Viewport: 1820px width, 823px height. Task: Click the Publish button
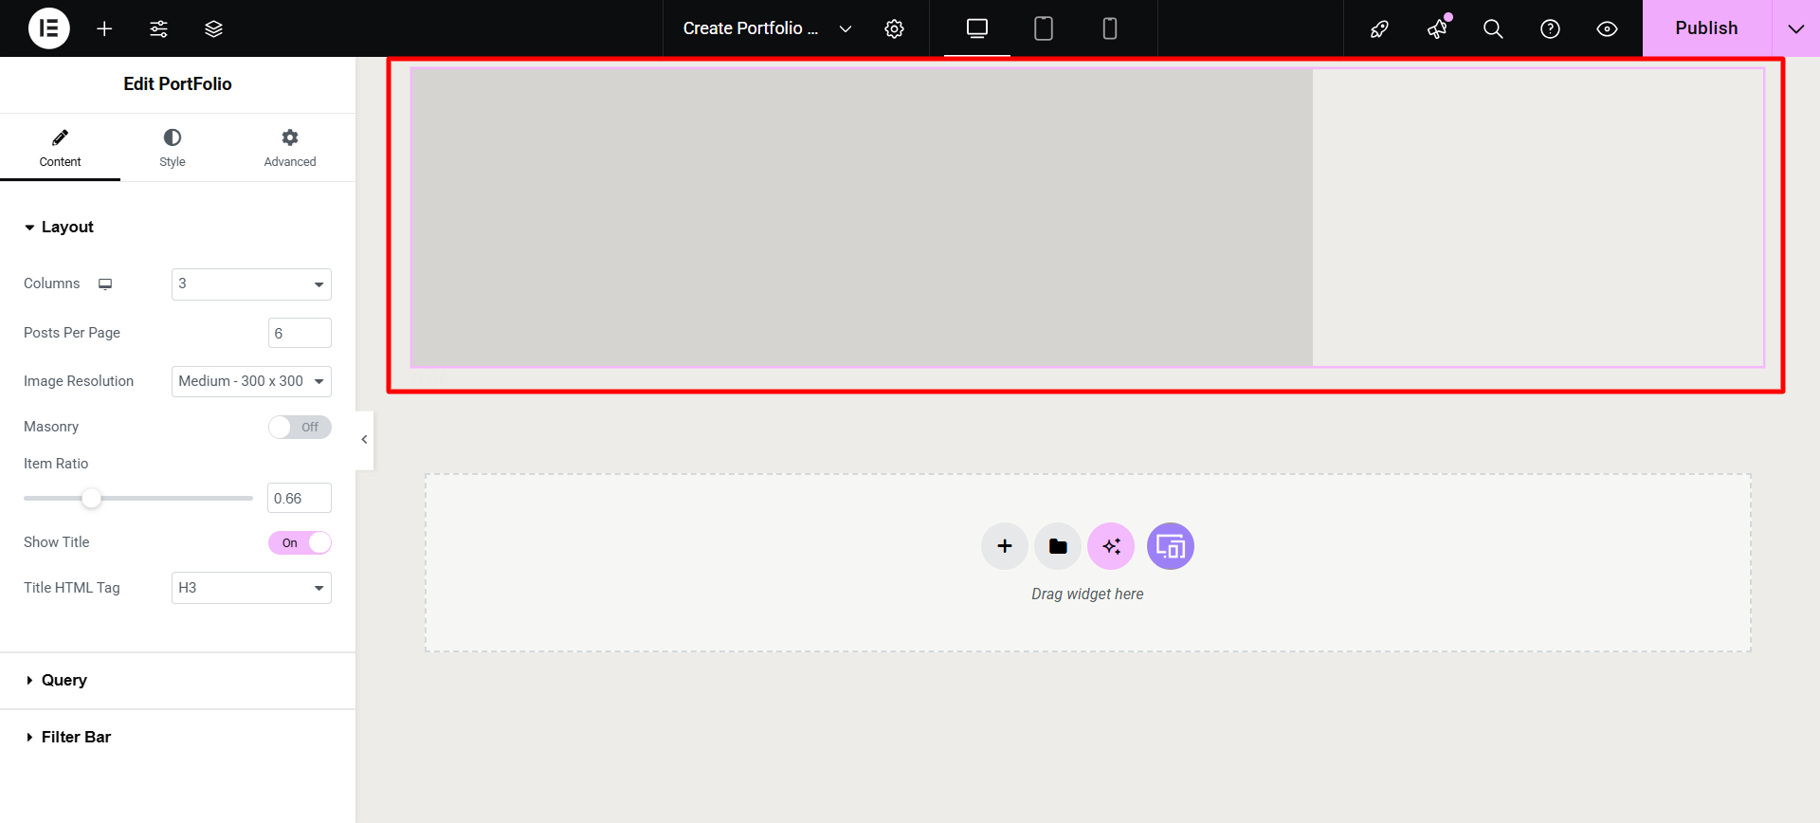point(1706,28)
